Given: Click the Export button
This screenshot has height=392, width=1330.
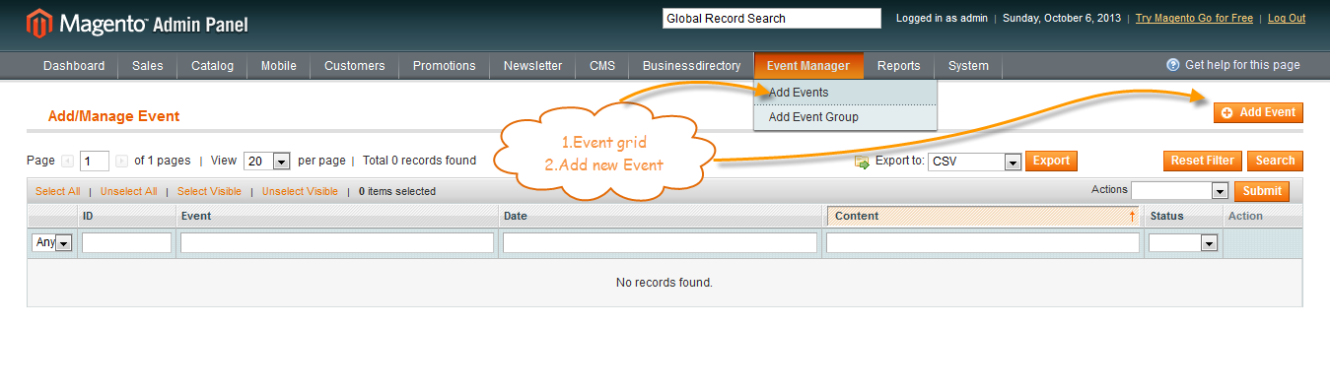Looking at the screenshot, I should [1051, 161].
